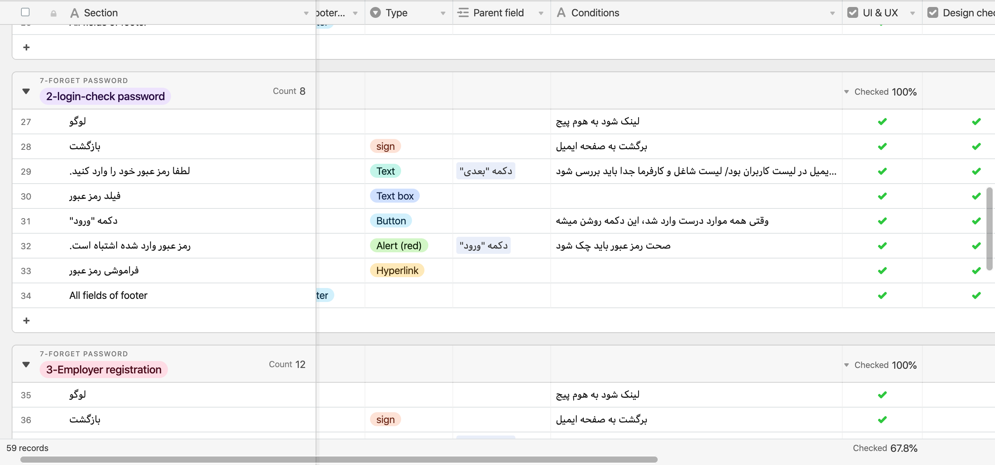Image resolution: width=995 pixels, height=465 pixels.
Task: Open the Conditions column header menu
Action: point(833,13)
